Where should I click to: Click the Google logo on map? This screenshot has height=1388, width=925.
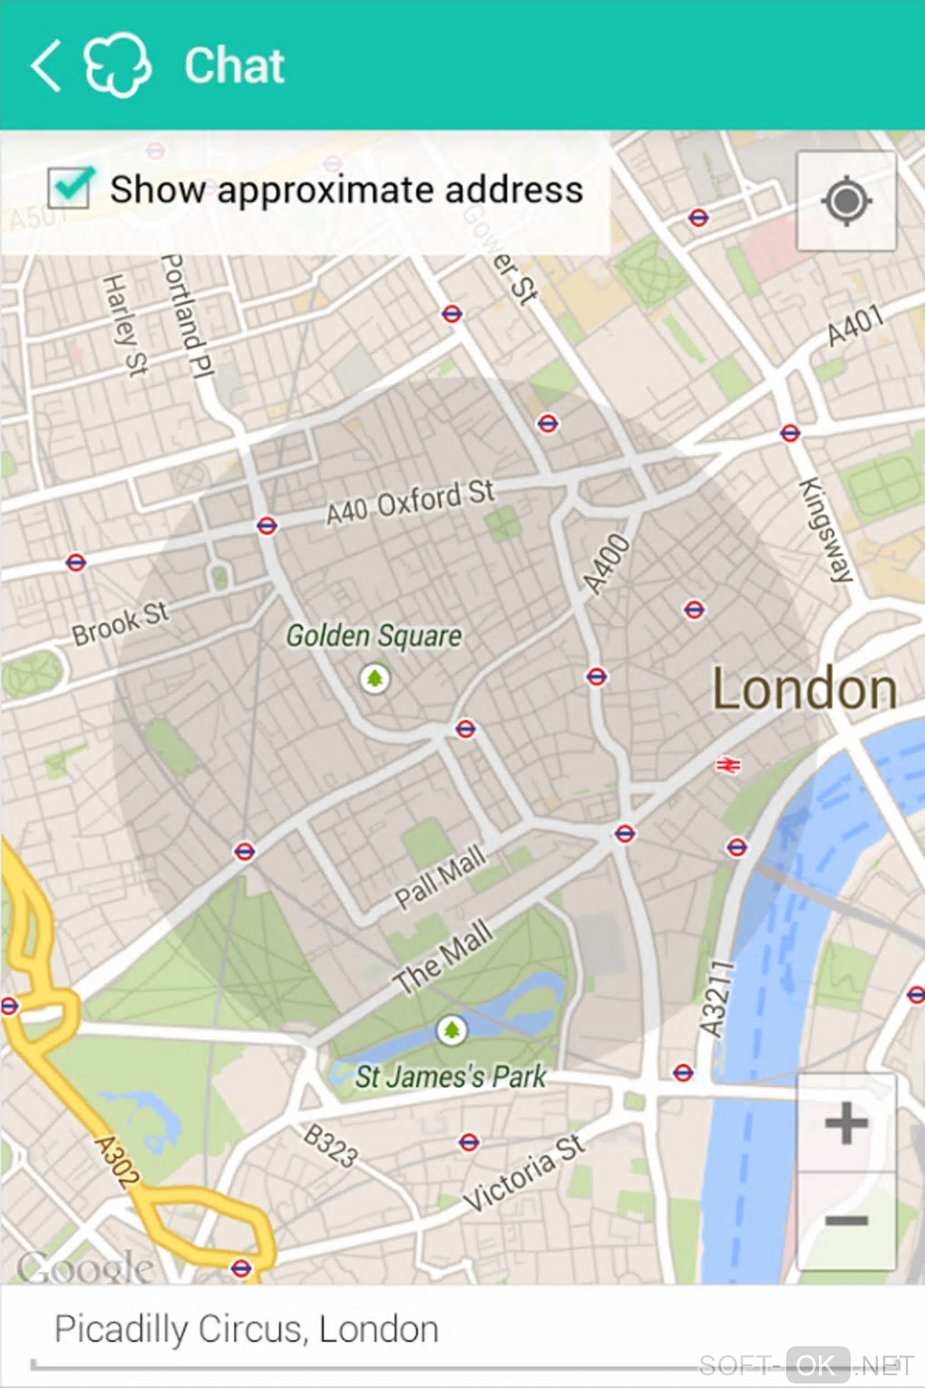click(x=85, y=1266)
